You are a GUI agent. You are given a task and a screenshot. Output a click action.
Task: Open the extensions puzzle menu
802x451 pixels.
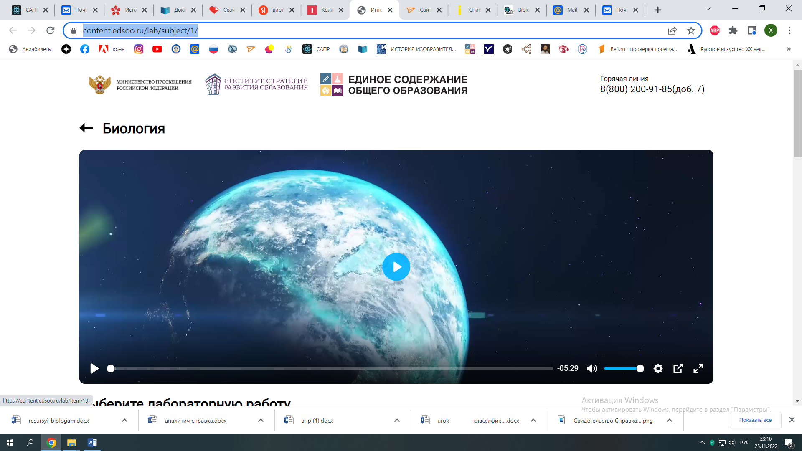(x=733, y=30)
